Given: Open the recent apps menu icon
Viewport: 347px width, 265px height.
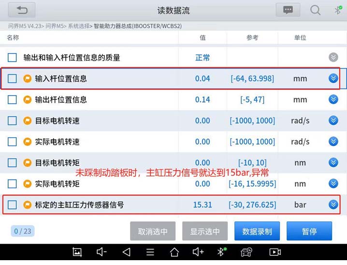Looking at the screenshot, I should click(150, 251).
